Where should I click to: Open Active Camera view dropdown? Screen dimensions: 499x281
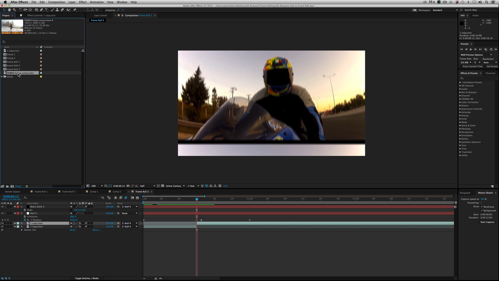pos(175,186)
